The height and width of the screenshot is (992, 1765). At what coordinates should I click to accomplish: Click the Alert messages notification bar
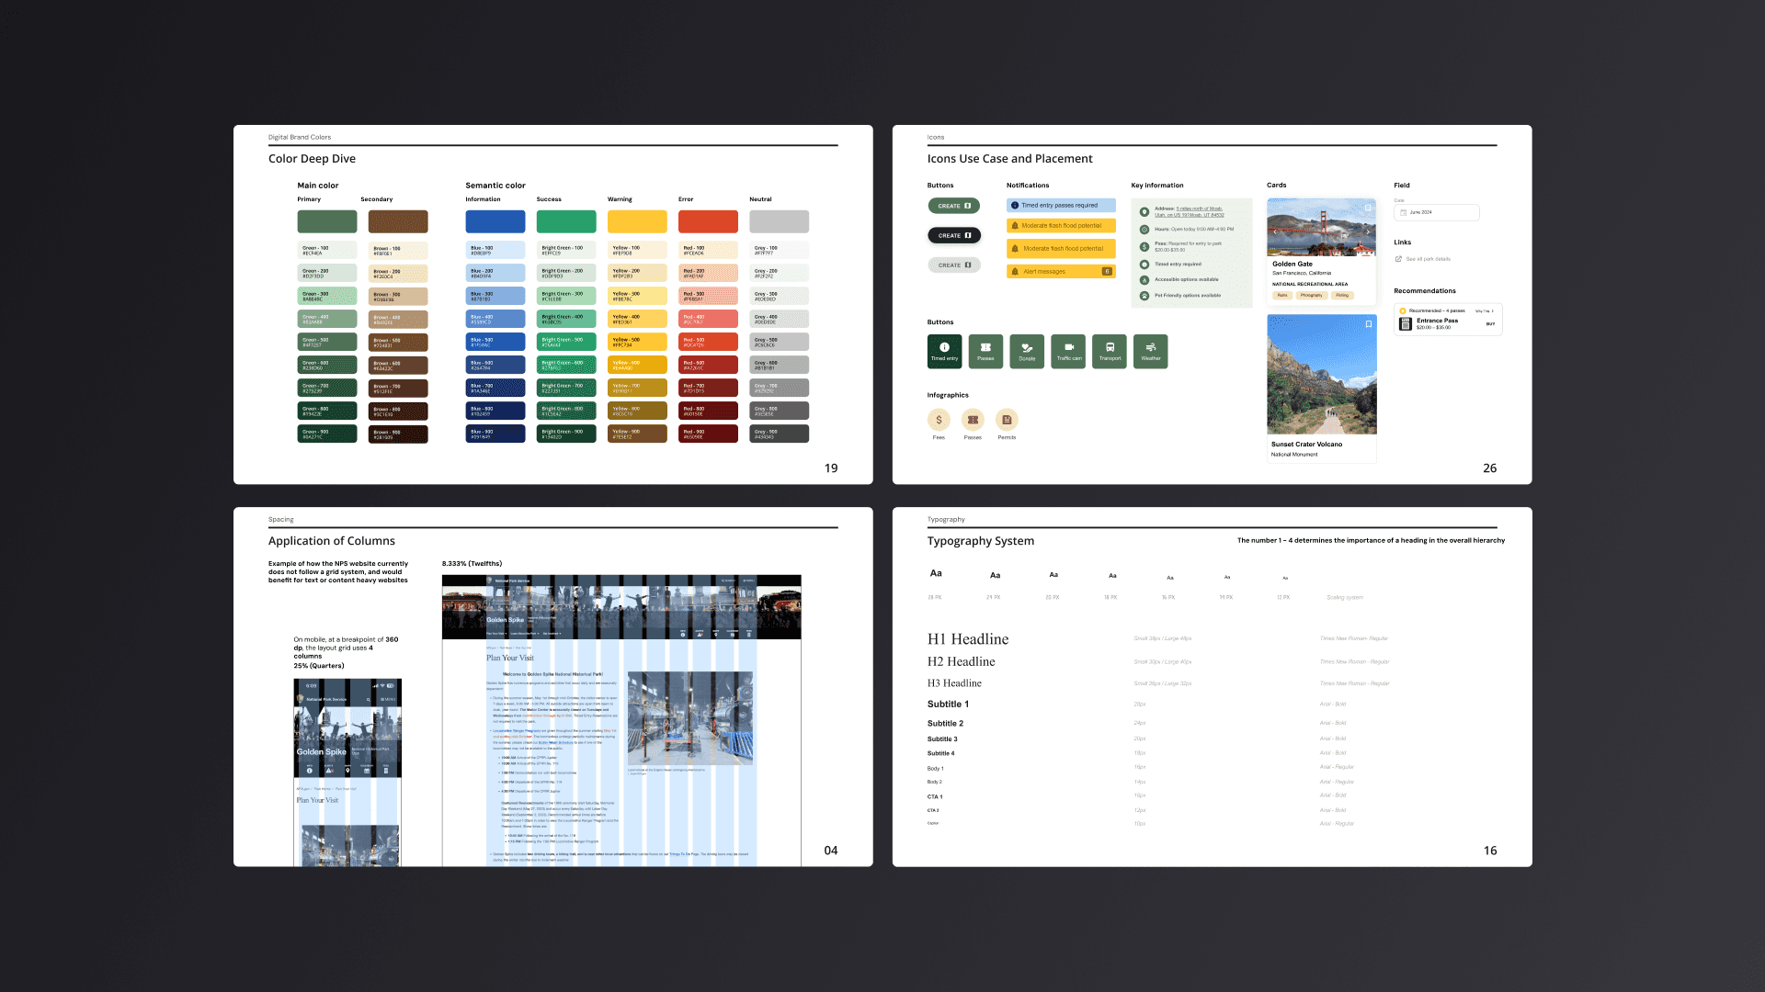[1061, 272]
